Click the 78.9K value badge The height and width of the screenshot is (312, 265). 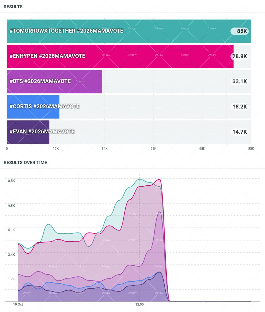(x=240, y=56)
